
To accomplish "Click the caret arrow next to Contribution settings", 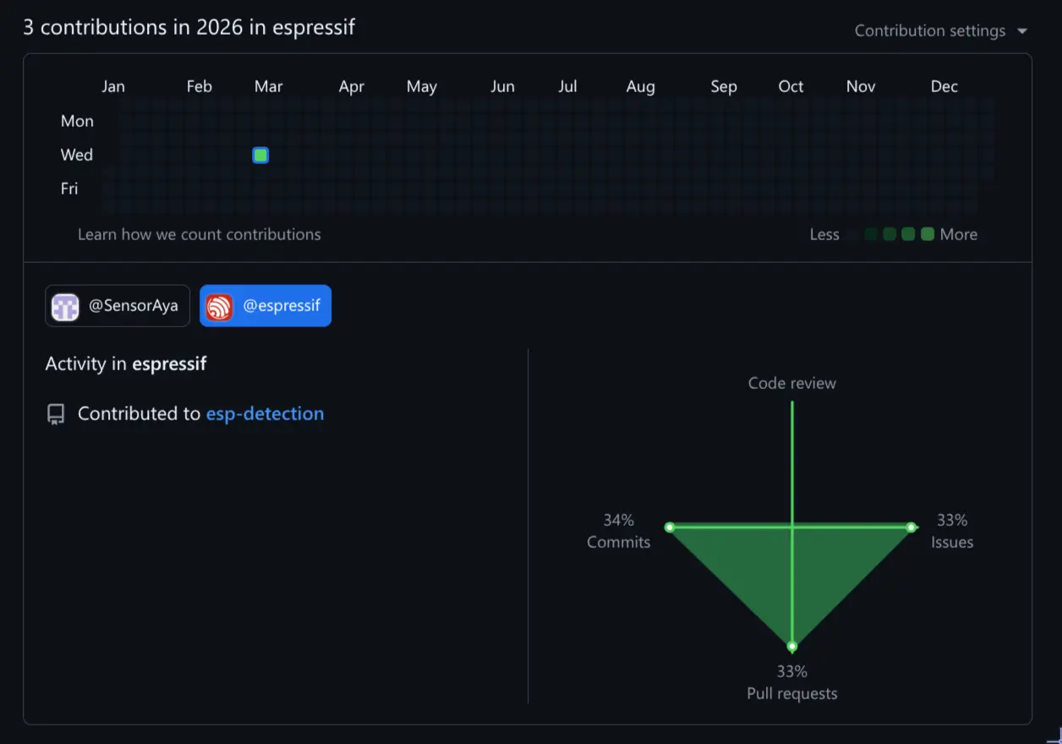I will click(1022, 30).
